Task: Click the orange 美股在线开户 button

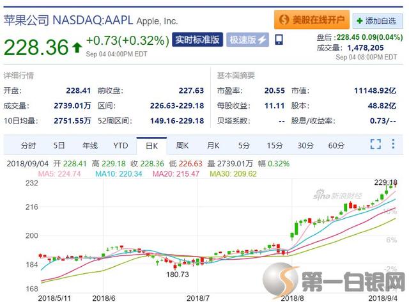Action: tap(312, 20)
